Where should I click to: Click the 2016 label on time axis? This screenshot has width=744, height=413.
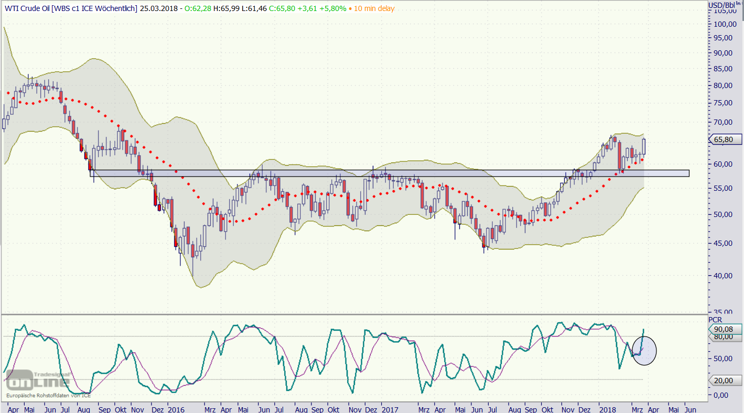coord(176,408)
